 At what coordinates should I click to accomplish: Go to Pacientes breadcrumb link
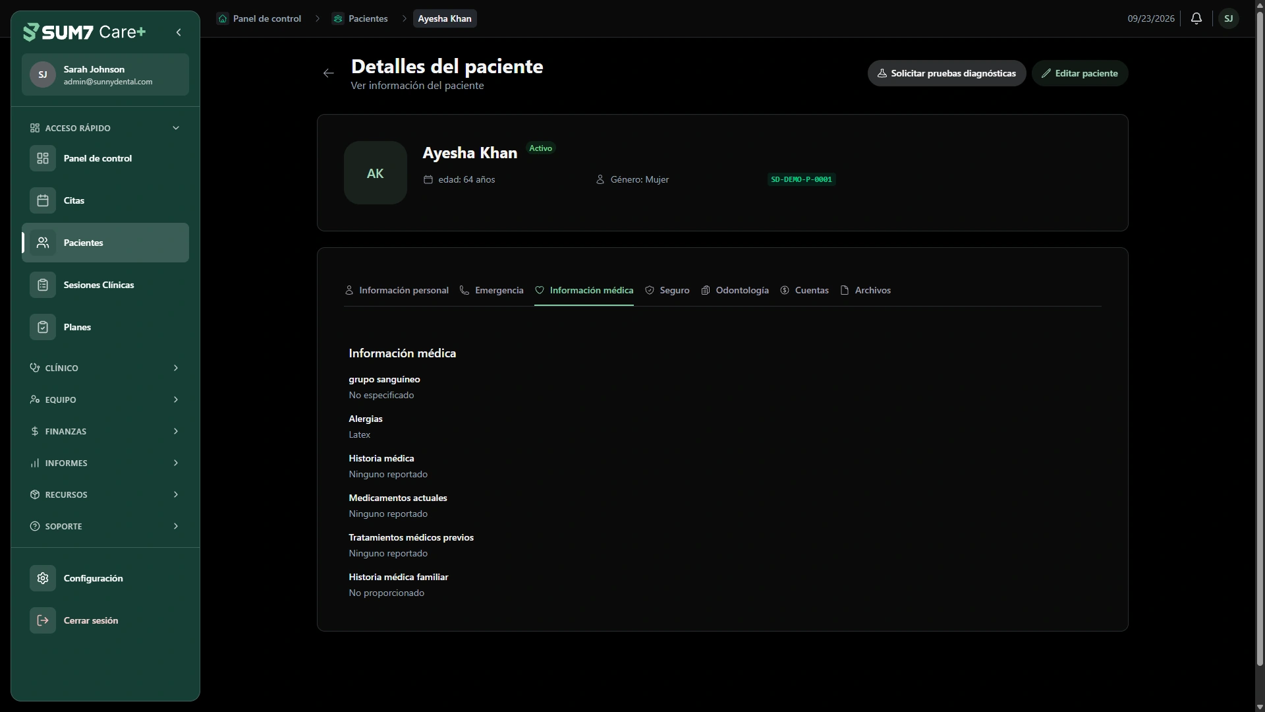[360, 18]
